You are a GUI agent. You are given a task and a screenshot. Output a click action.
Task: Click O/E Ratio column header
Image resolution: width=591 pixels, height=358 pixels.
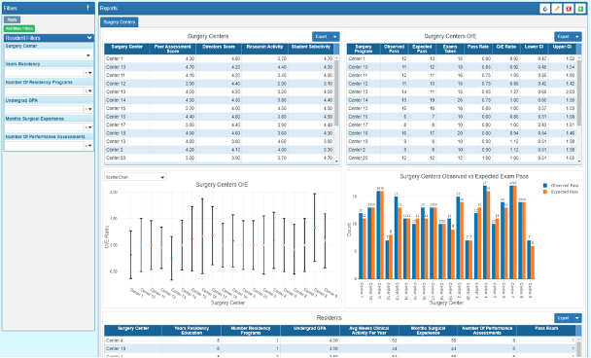[x=505, y=49]
